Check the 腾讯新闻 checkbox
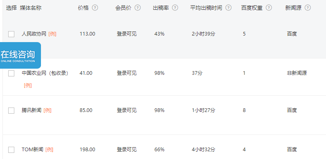Viewport: 326px width, 159px height. (x=11, y=110)
